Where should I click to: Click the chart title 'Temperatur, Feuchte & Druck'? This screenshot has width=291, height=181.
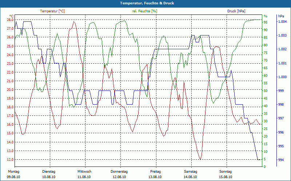pyautogui.click(x=147, y=3)
